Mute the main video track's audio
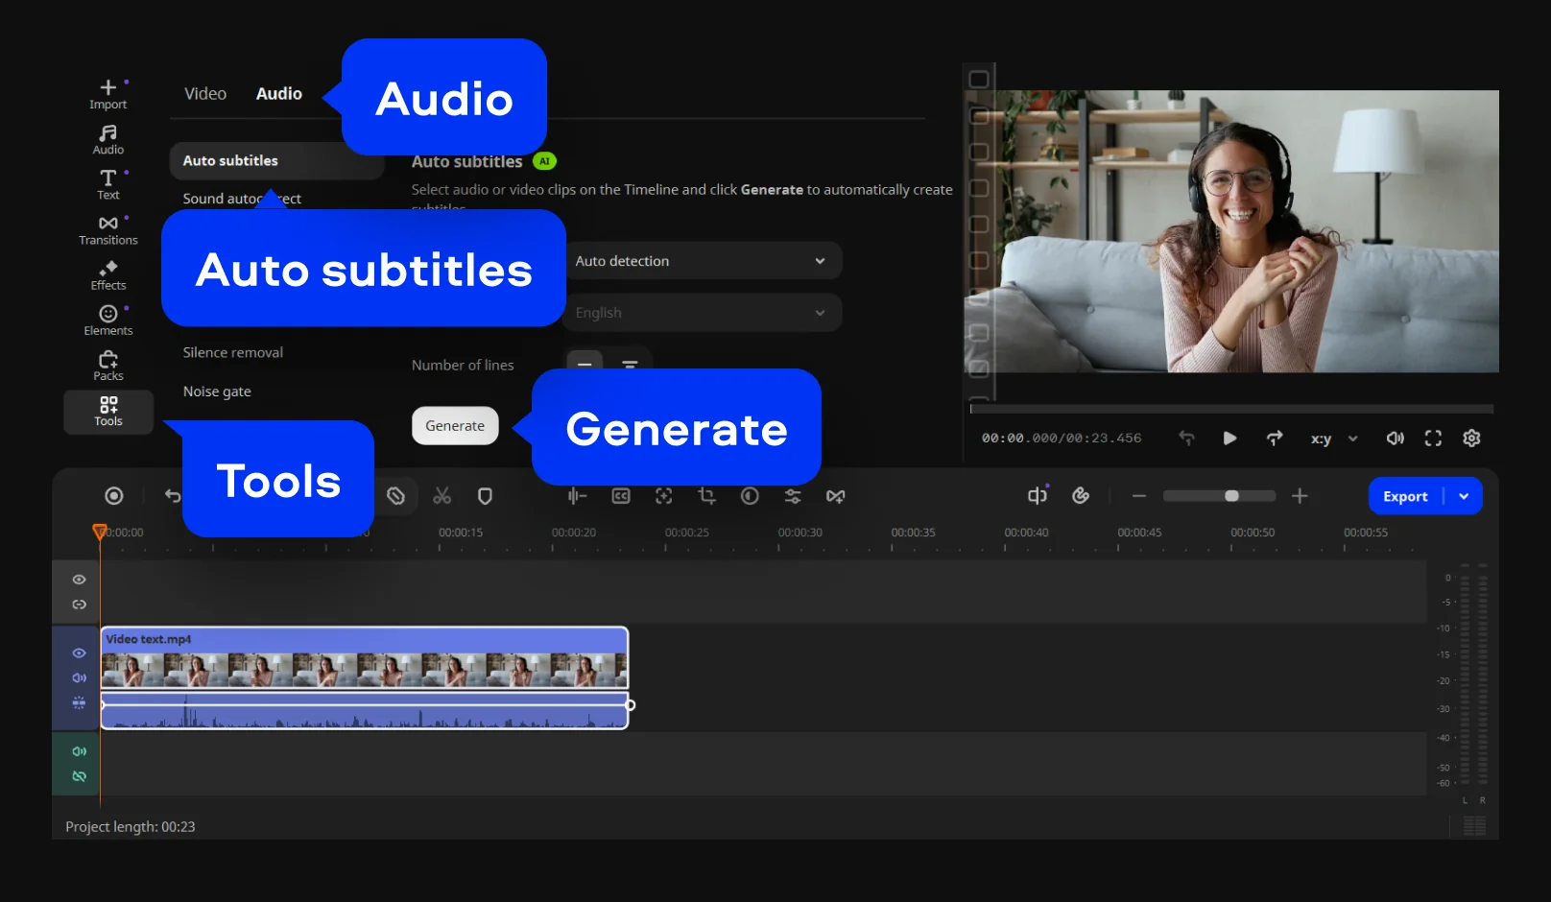 (x=79, y=678)
